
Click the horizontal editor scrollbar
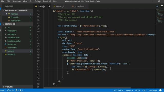87,88
